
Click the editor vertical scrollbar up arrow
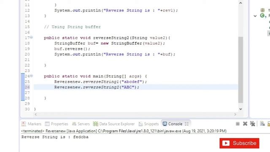pos(240,3)
